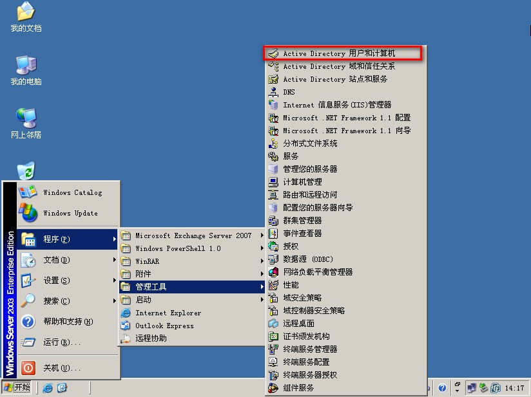531x397 pixels.
Task: Expand the 文档(D) submenu arrow
Action: click(115, 260)
